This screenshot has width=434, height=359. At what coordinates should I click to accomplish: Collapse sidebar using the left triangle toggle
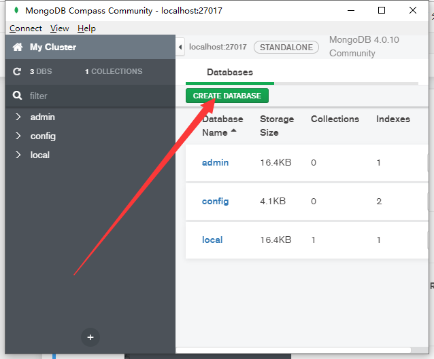[180, 47]
